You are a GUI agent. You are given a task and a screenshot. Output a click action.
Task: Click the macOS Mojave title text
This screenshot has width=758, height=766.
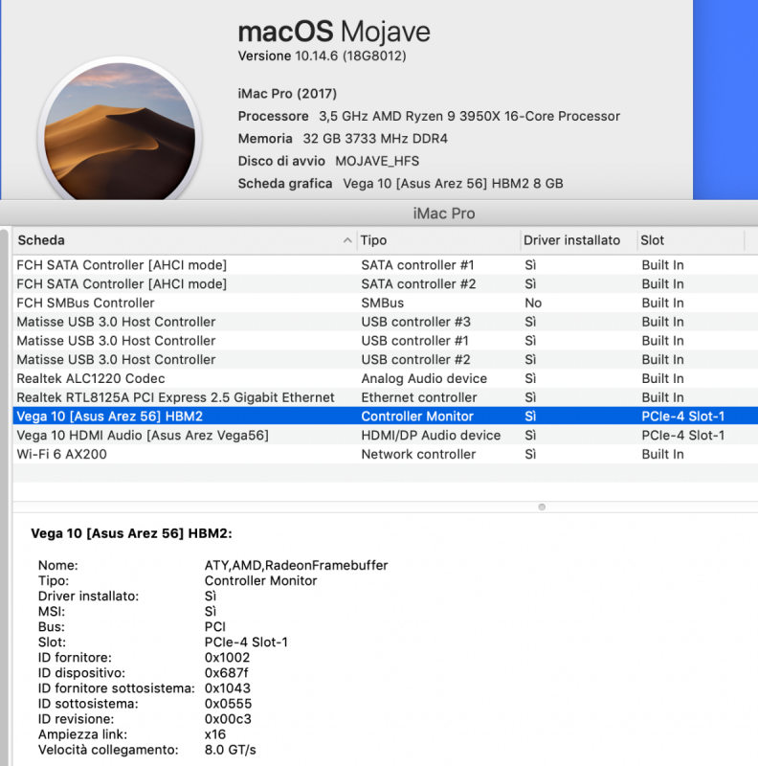[334, 32]
